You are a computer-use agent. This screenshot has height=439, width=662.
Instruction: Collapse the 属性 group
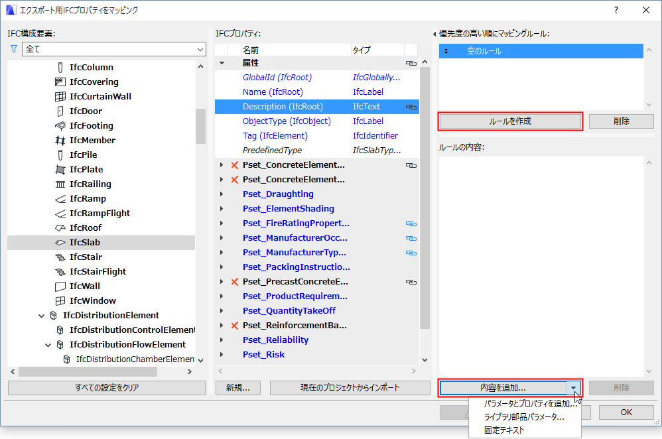pos(222,63)
